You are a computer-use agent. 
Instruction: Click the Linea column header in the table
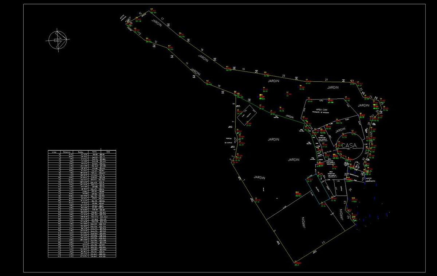pyautogui.click(x=54, y=151)
